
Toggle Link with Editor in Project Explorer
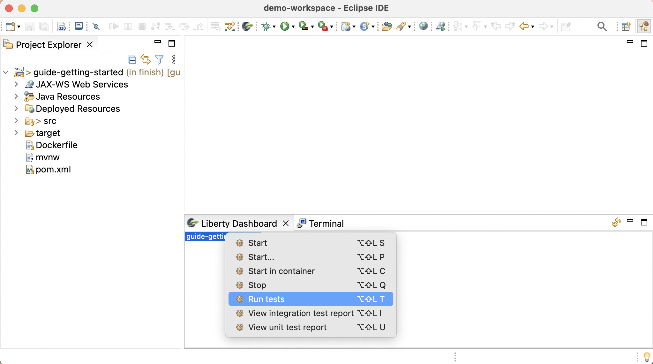[146, 60]
